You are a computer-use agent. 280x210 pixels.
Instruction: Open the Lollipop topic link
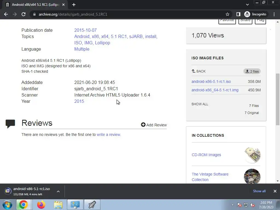point(103,43)
